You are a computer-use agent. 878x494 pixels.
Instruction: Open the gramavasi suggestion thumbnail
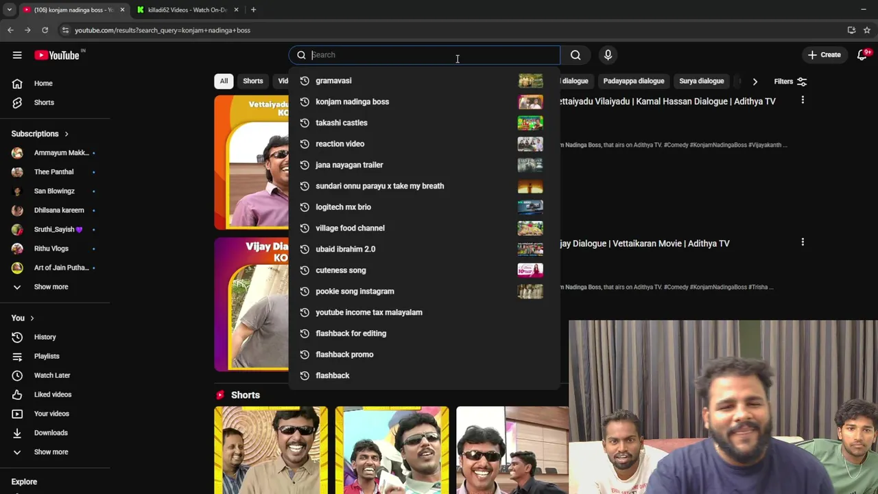pyautogui.click(x=530, y=81)
